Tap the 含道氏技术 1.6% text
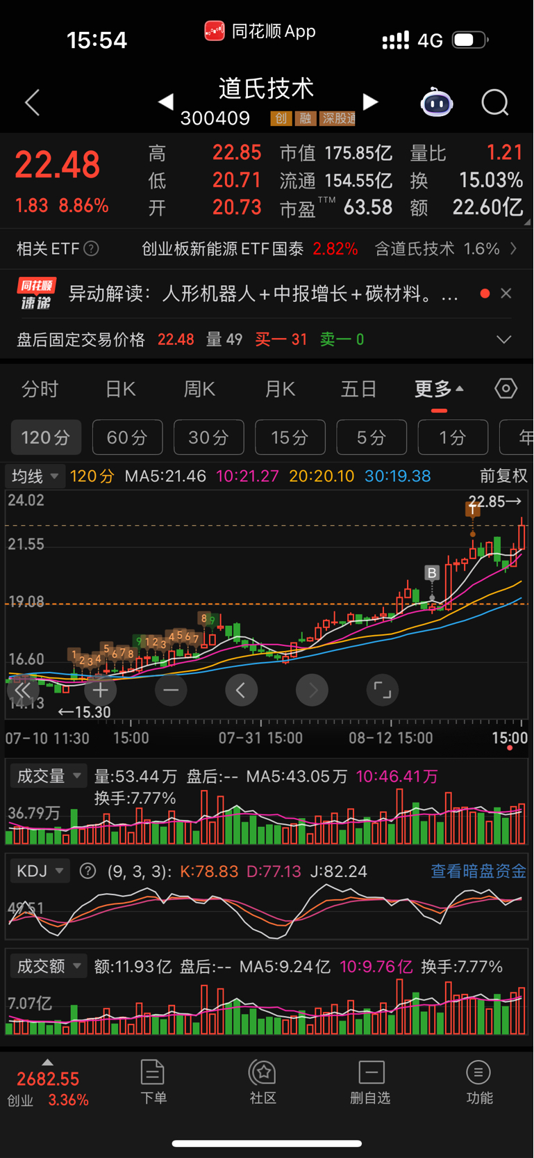The image size is (534, 1158). tap(437, 248)
